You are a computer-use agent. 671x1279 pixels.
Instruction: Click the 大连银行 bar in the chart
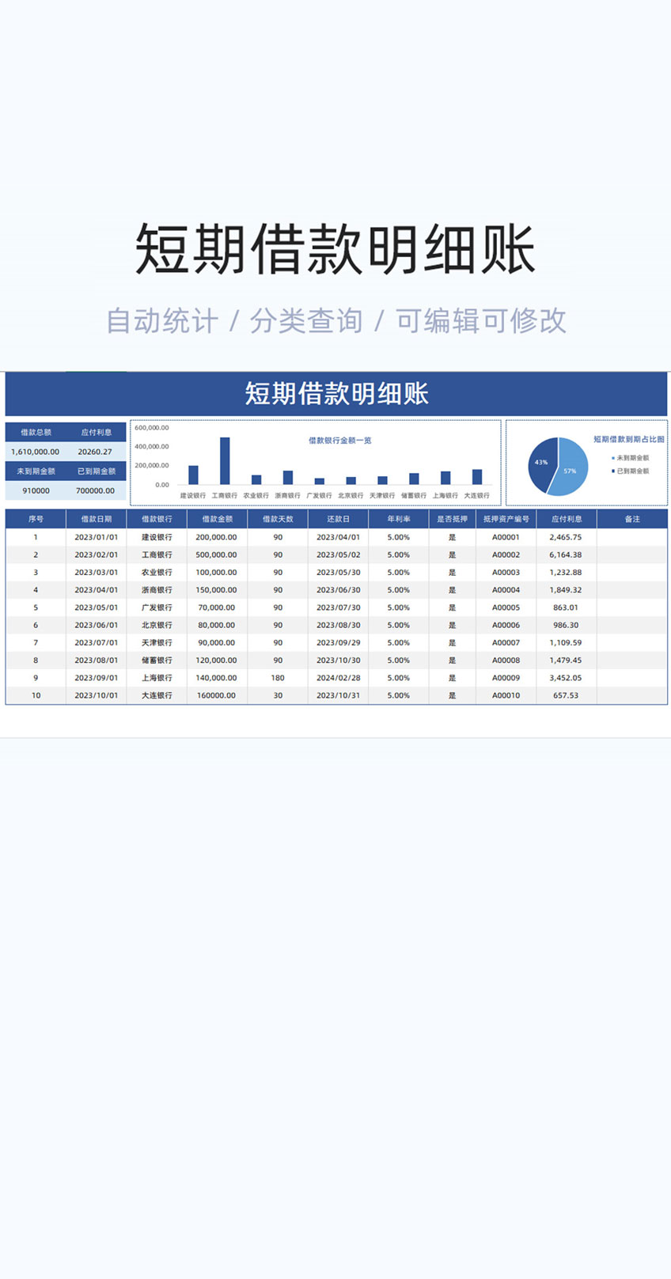point(477,477)
